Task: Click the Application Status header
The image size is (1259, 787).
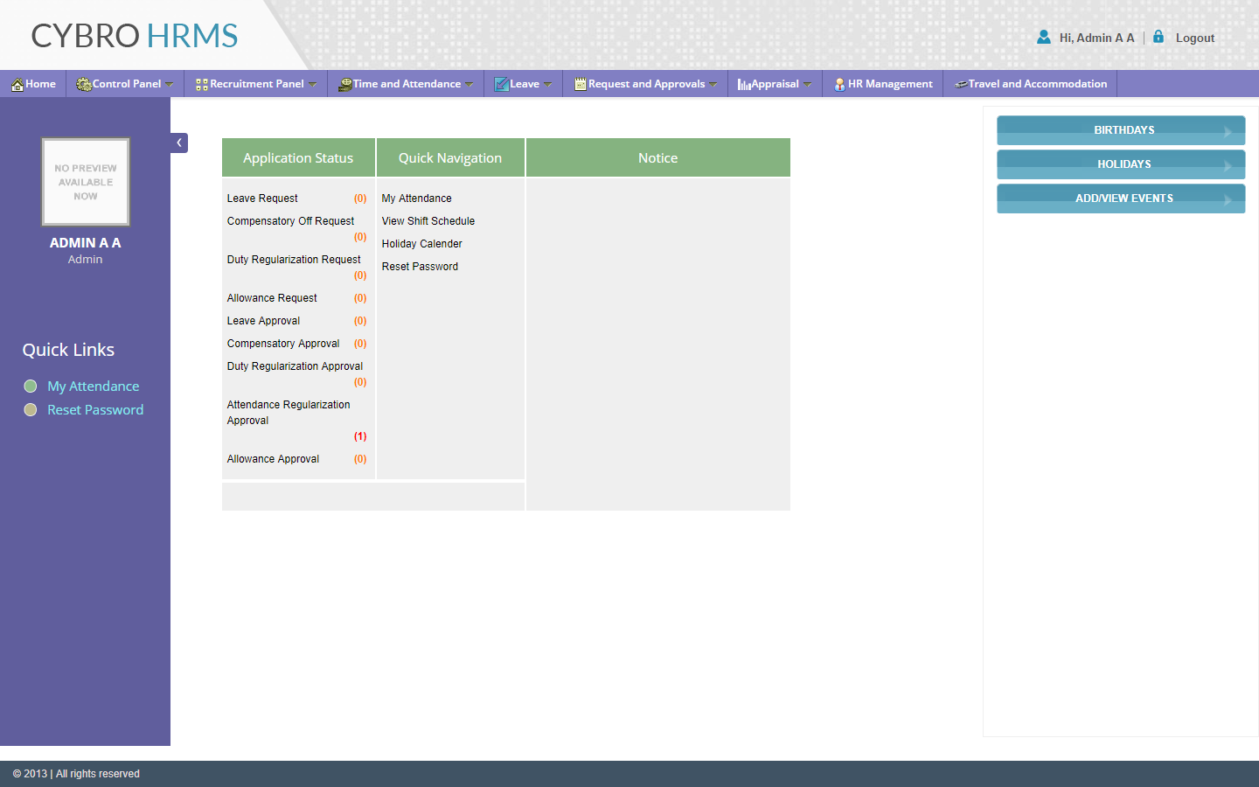Action: click(x=298, y=157)
